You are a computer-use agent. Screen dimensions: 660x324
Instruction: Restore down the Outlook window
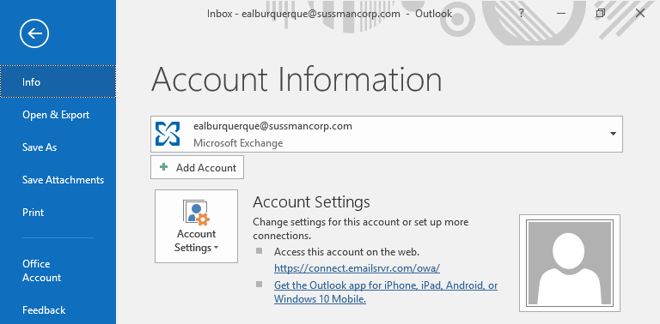600,14
